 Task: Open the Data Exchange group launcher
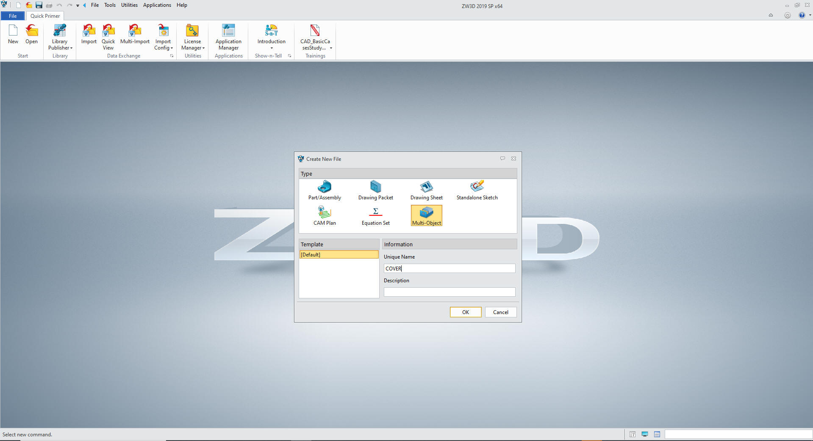point(172,56)
